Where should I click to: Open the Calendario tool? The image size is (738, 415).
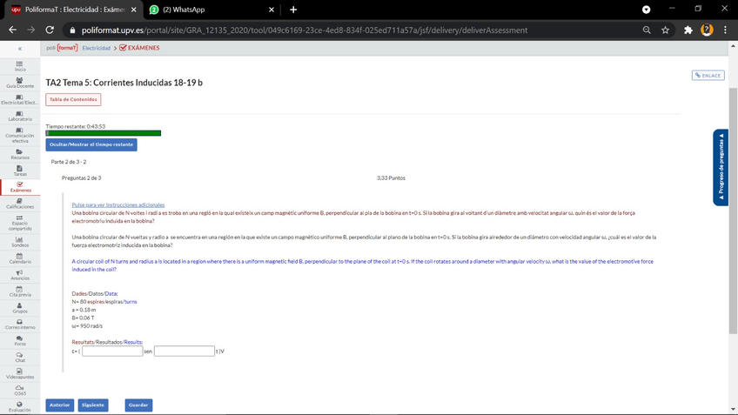point(19,258)
